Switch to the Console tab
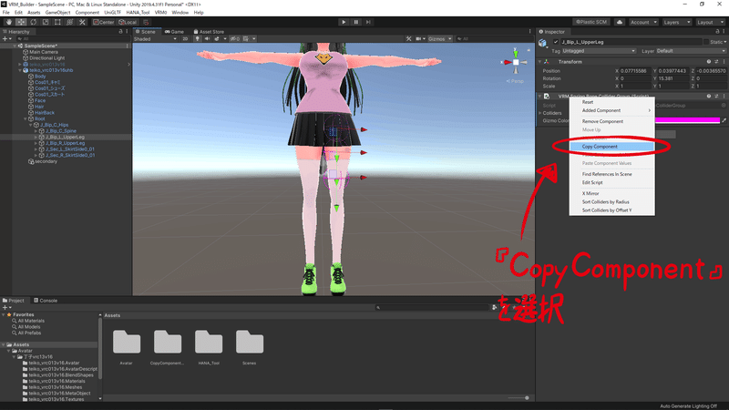 pos(46,301)
